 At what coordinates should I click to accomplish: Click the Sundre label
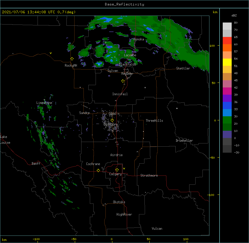[84, 113]
